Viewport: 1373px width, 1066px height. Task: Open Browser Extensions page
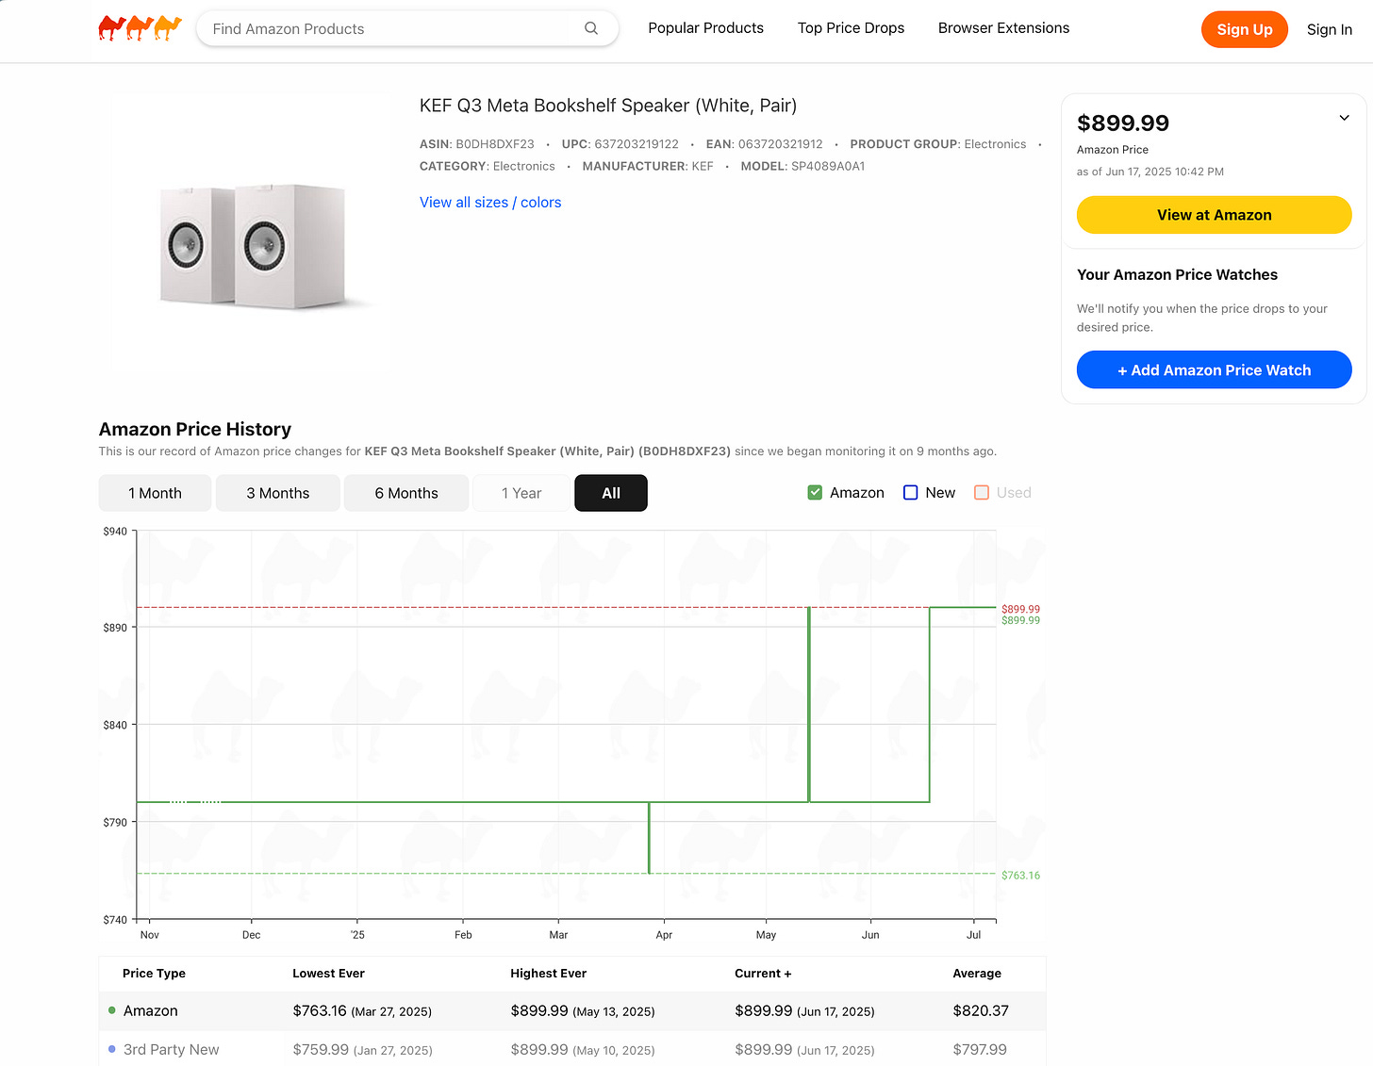click(x=1003, y=28)
